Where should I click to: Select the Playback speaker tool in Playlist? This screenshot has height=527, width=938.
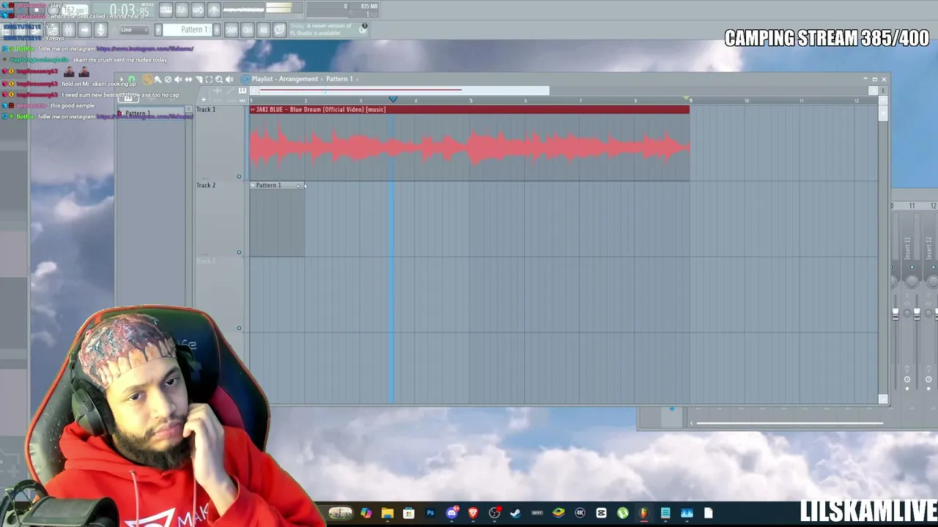pos(229,79)
